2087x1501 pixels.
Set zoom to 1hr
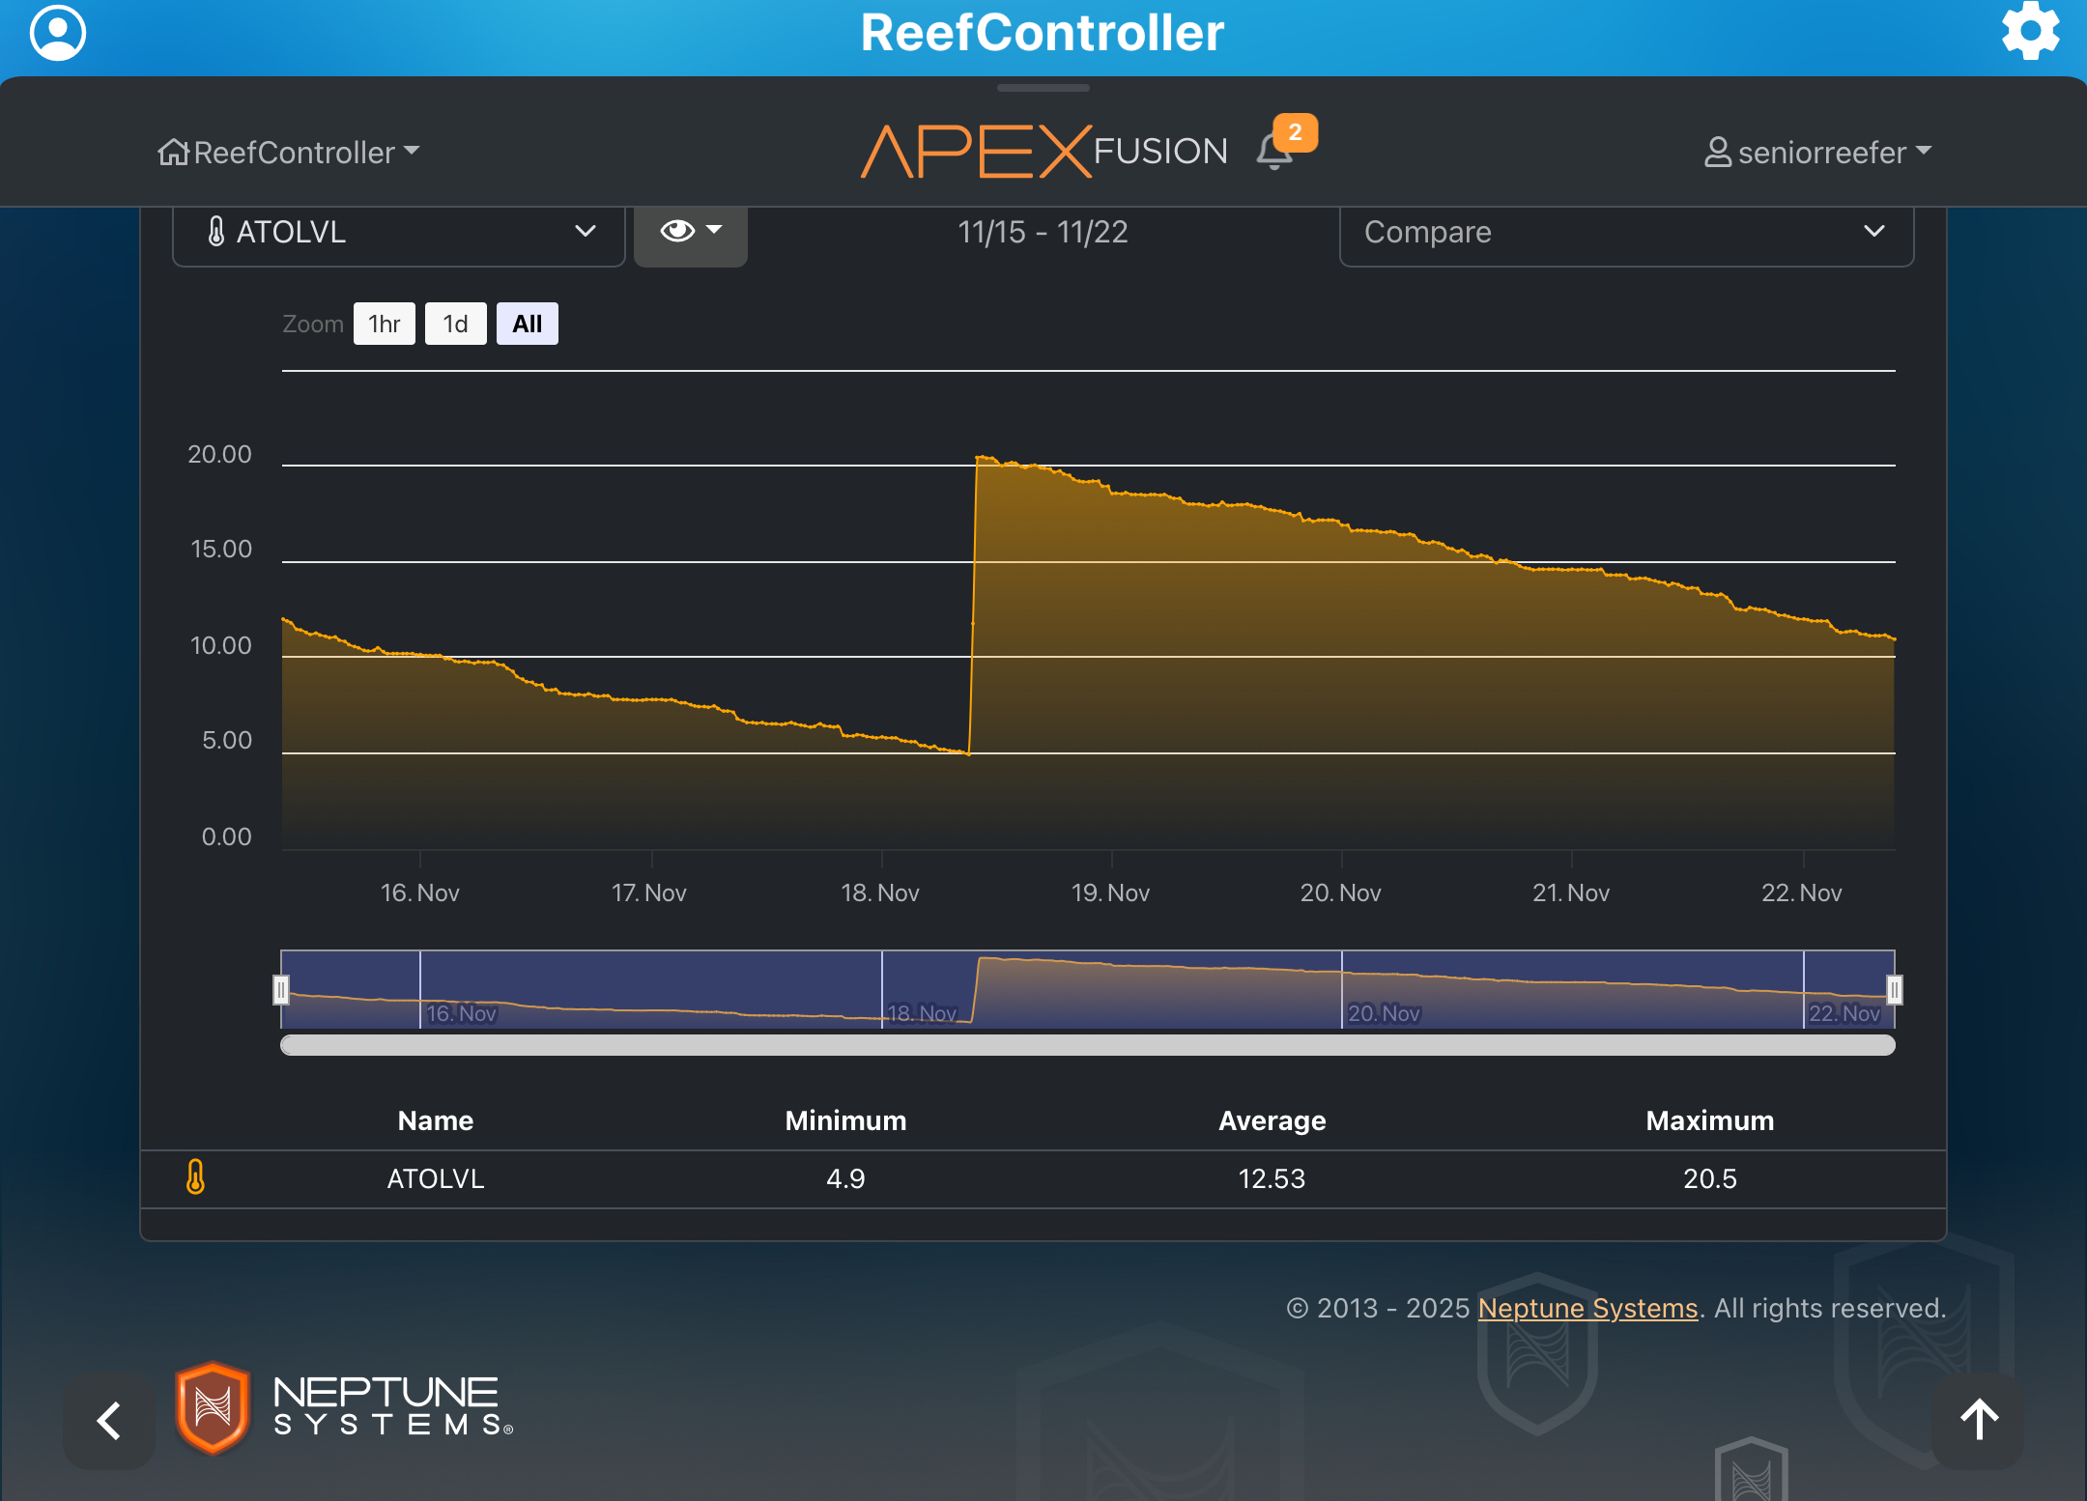click(384, 324)
